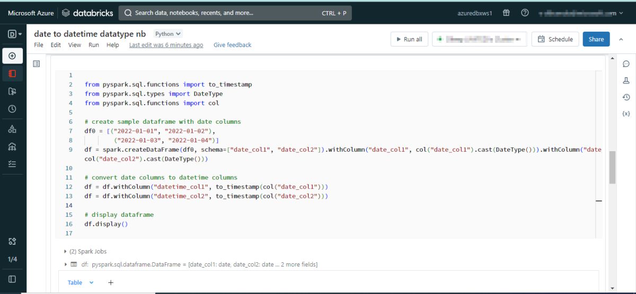This screenshot has width=636, height=294.
Task: Click the New plus icon in sidebar
Action: click(12, 56)
